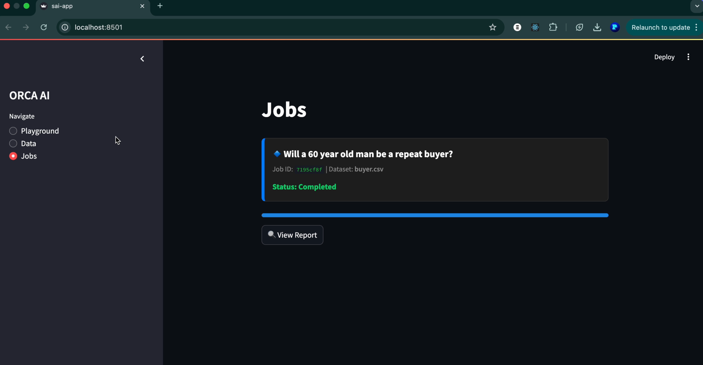Screen dimensions: 703x365
Task: Open Streamlit three-dot main menu
Action: point(688,57)
